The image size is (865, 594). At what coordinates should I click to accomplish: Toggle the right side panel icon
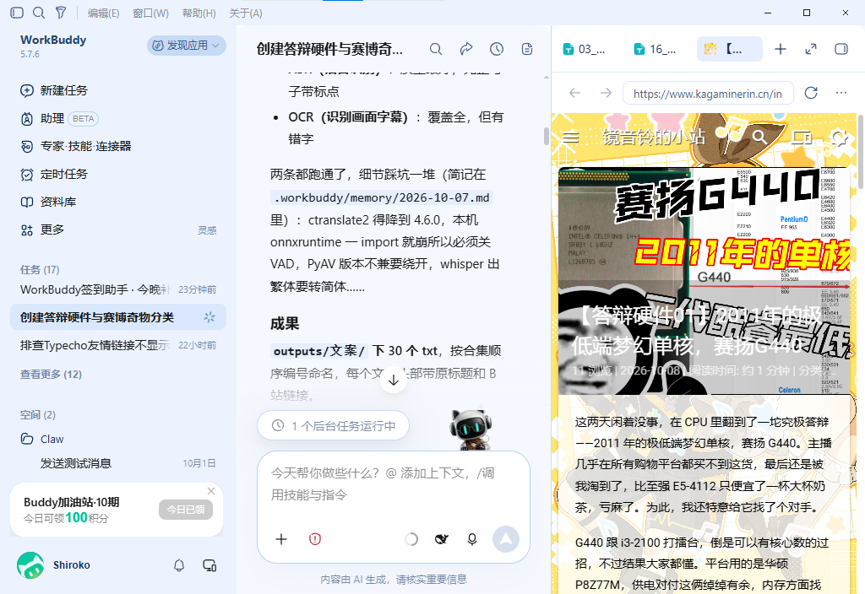[841, 49]
